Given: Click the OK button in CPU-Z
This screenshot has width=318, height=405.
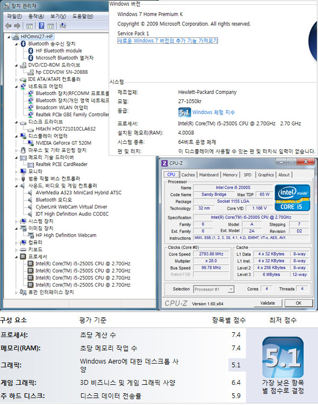Looking at the screenshot, I should pyautogui.click(x=298, y=303).
